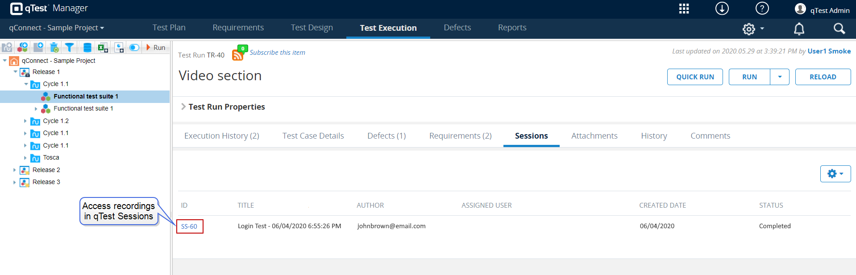The image size is (856, 275).
Task: Open session link SS-60
Action: [x=189, y=226]
